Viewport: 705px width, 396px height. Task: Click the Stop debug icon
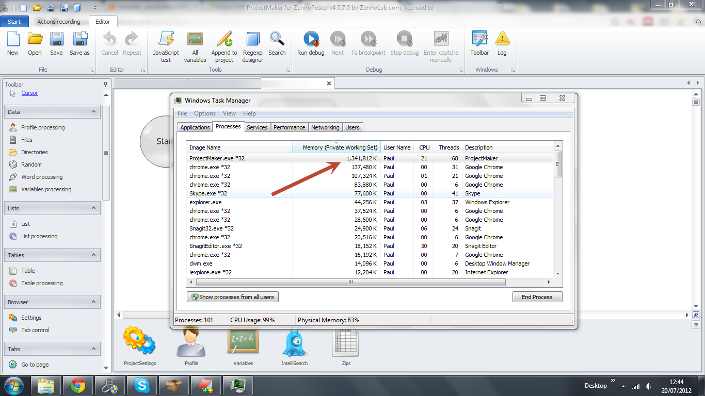point(404,39)
